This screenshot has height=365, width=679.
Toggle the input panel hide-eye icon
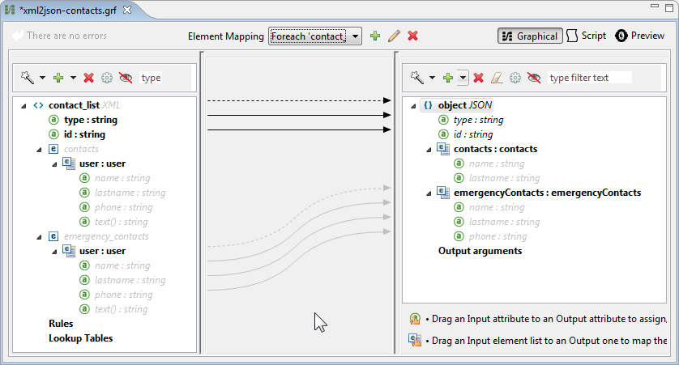[x=126, y=78]
